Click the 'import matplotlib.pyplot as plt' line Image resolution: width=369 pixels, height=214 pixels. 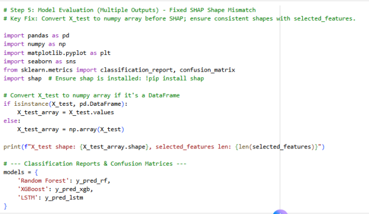57,53
